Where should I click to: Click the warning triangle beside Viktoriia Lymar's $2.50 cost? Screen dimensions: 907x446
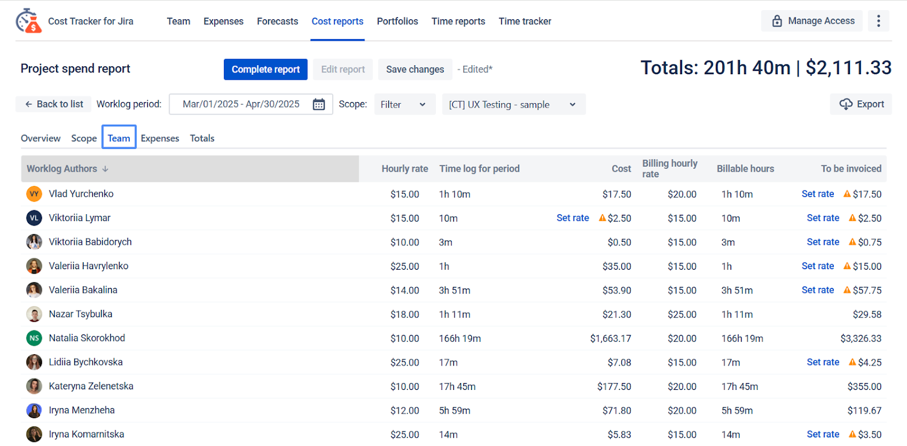click(x=602, y=218)
